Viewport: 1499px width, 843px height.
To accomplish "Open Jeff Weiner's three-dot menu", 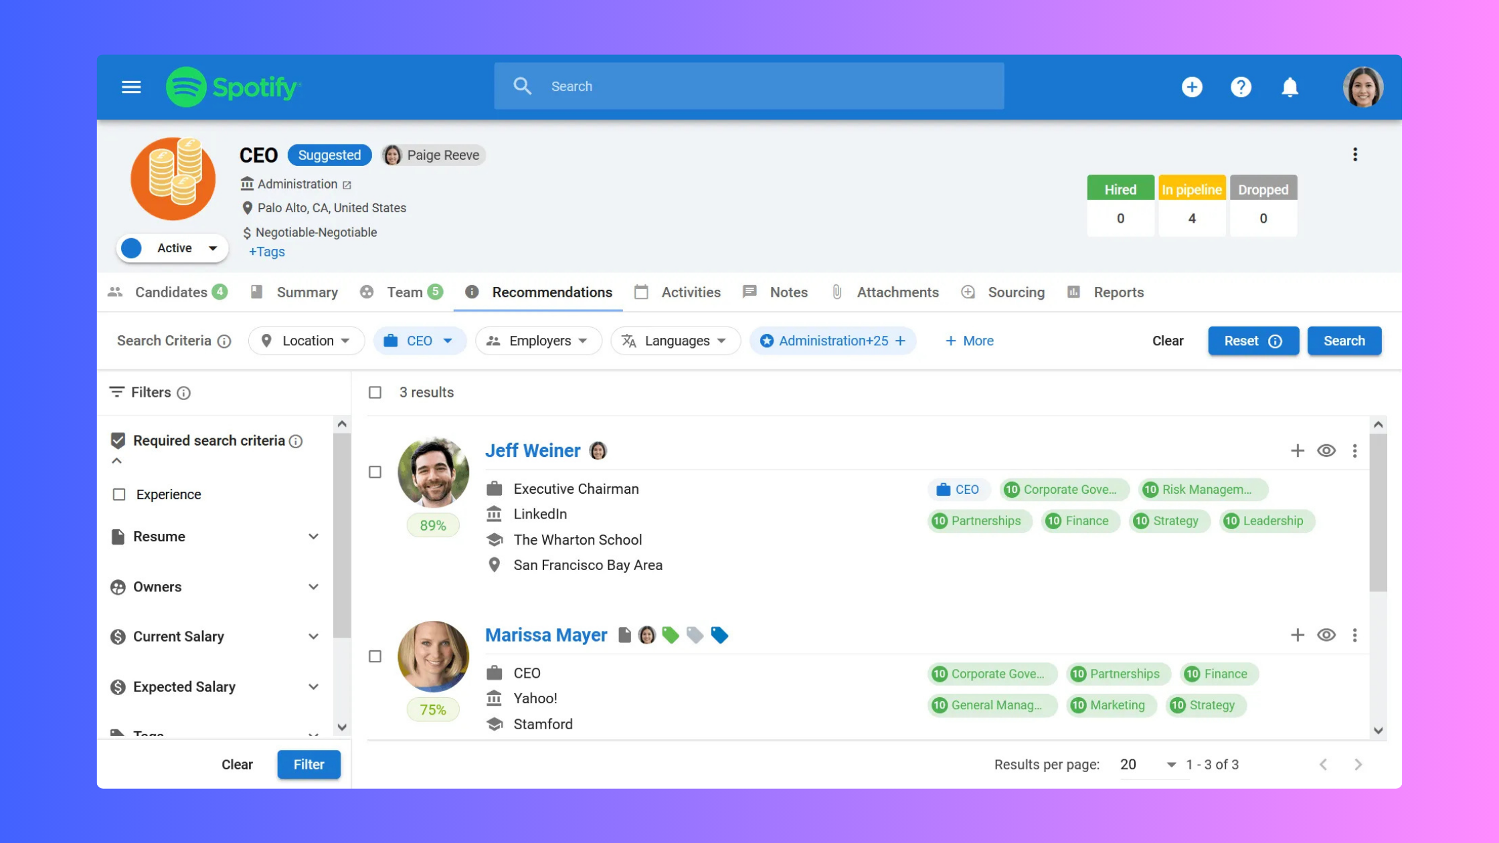I will [1355, 450].
